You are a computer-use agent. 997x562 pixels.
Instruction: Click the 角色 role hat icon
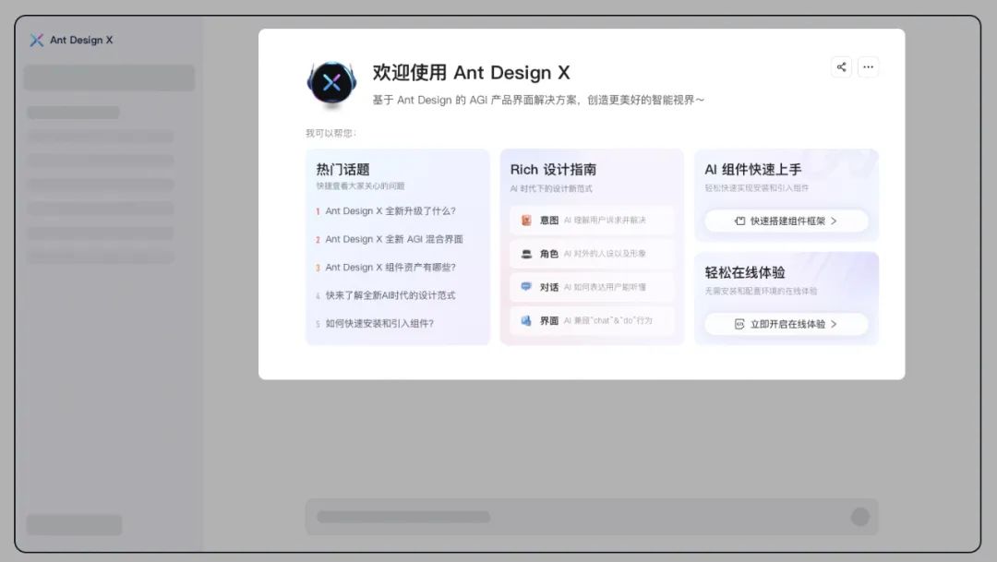click(x=526, y=254)
